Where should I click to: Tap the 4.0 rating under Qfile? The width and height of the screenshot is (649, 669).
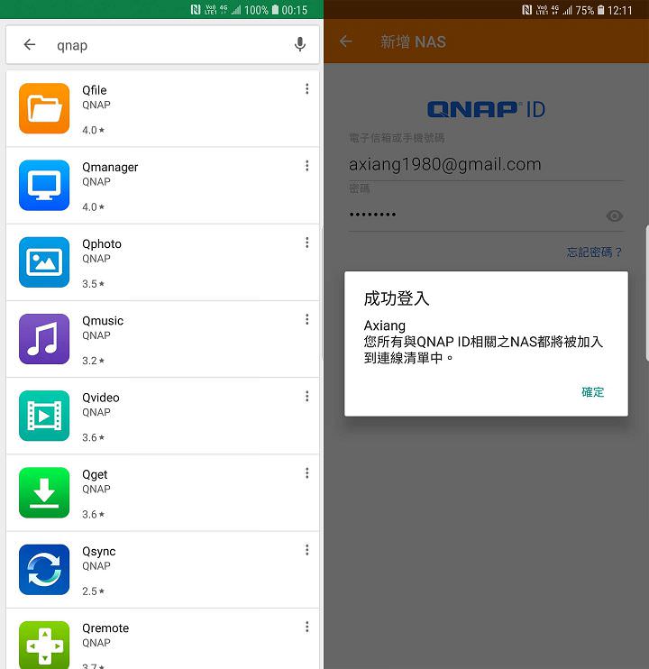tap(94, 130)
